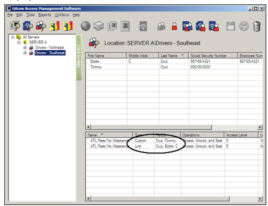Click the gray wireless key toolbar icon
Screen dimensions: 268x206
pos(143,26)
